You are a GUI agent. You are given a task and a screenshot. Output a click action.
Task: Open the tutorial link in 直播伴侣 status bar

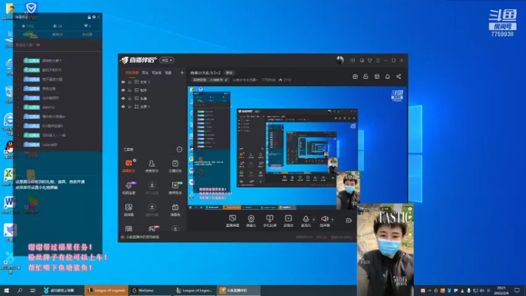point(143,237)
